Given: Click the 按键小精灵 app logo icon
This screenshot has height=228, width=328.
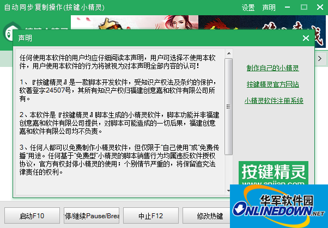Looking at the screenshot, I should tap(8, 32).
